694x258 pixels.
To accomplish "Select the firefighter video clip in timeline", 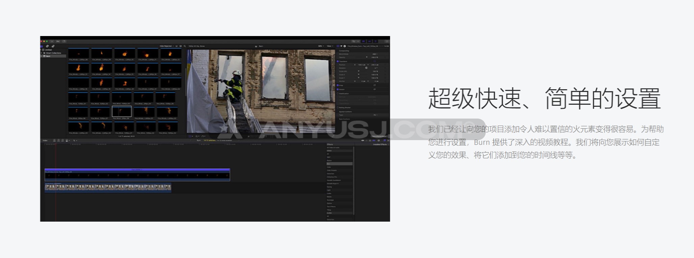I will [108, 188].
